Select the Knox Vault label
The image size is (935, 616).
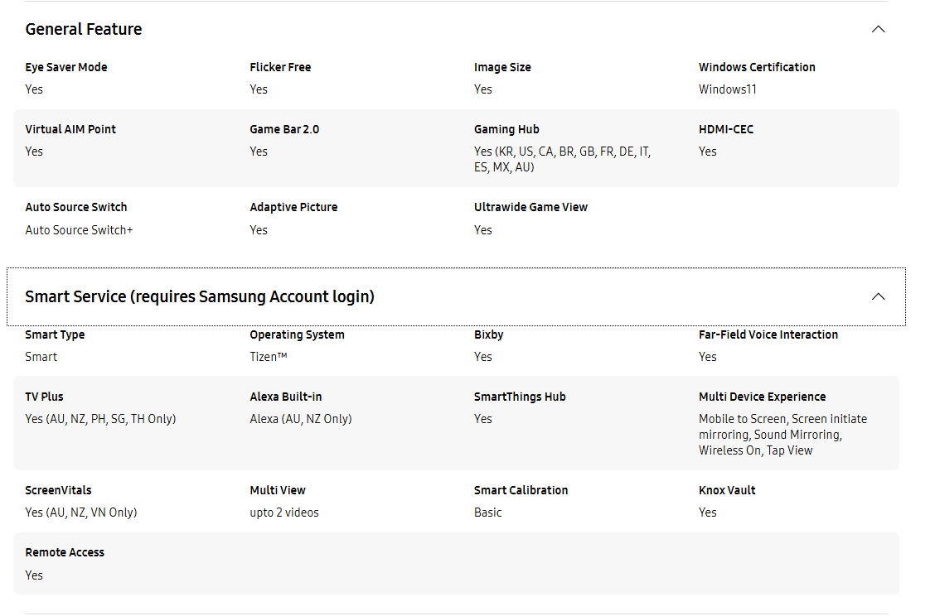click(727, 490)
